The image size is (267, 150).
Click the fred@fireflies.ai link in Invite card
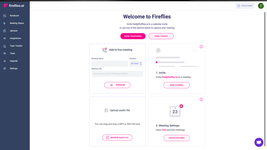tap(170, 77)
